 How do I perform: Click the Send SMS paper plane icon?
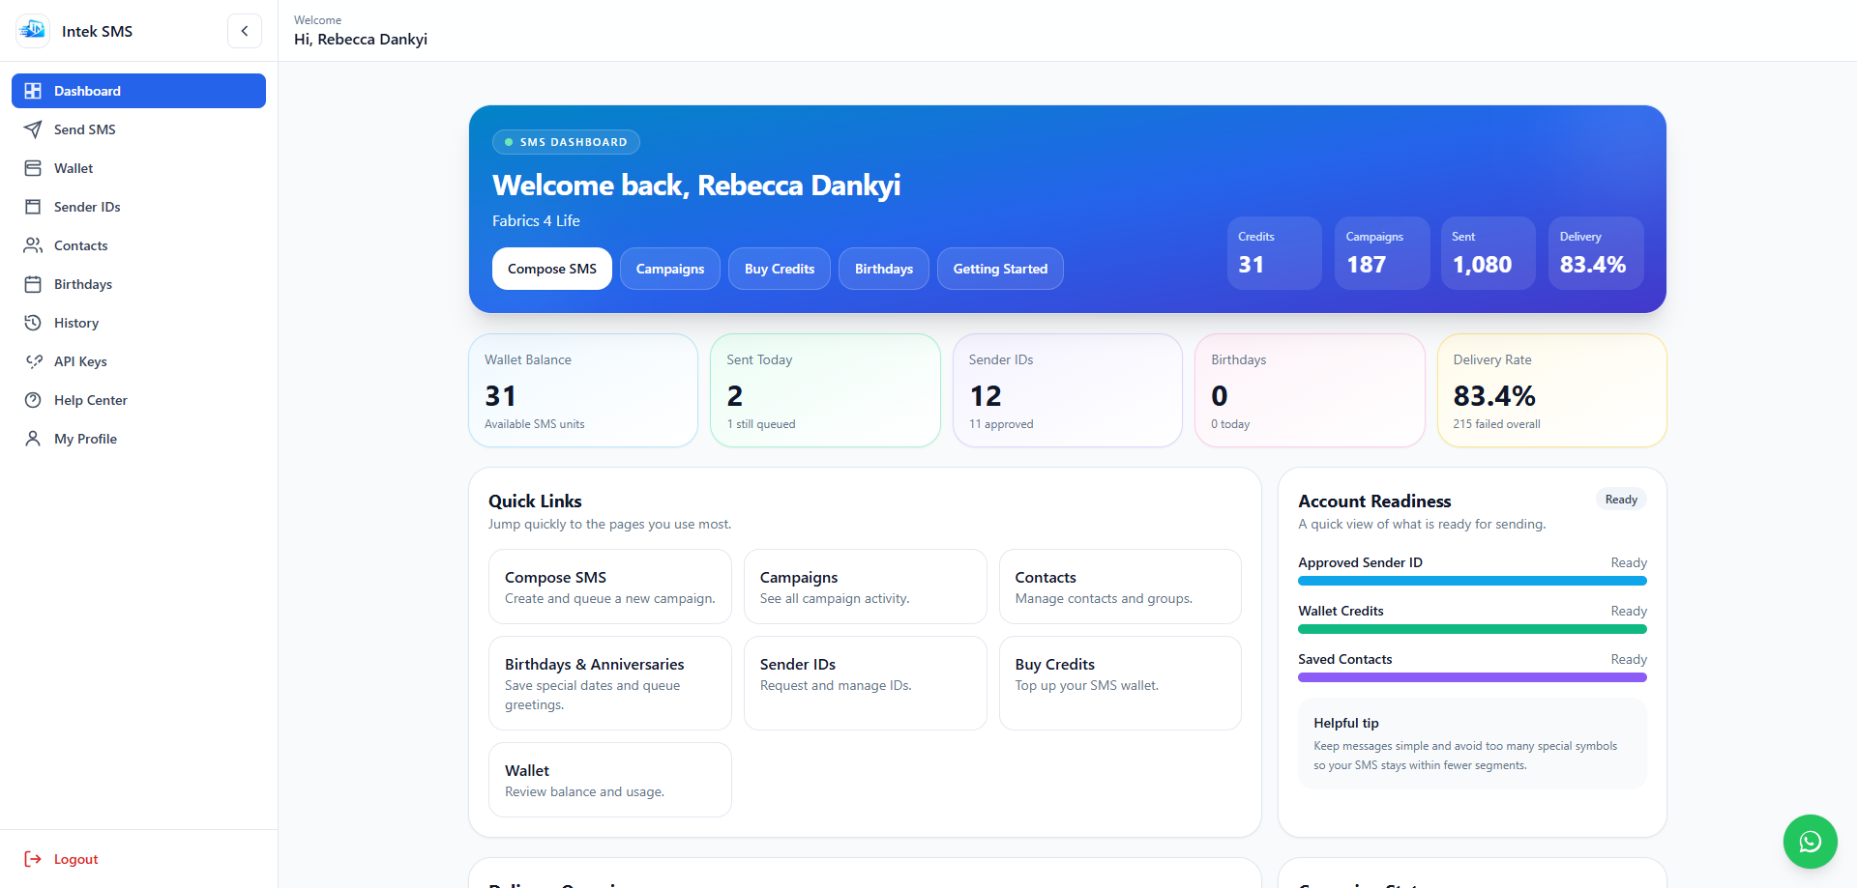click(33, 129)
